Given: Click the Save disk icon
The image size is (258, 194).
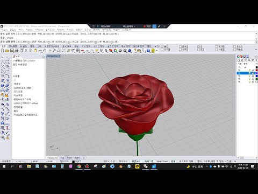Looking at the screenshot, I should [12, 51].
